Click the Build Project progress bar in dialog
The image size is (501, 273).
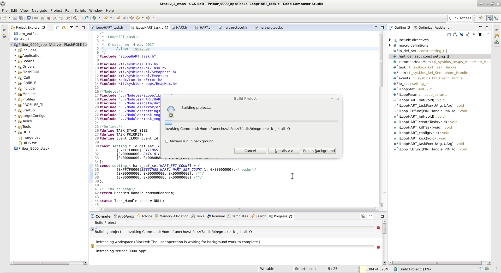pos(250,122)
